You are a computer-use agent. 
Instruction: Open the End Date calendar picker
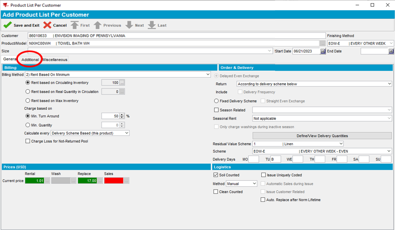pos(391,51)
